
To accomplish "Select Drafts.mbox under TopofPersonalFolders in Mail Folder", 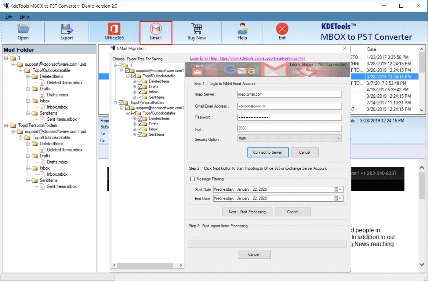I will 58,162.
